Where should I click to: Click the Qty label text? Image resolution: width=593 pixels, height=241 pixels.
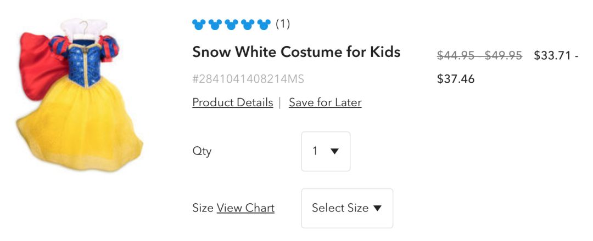click(x=202, y=151)
